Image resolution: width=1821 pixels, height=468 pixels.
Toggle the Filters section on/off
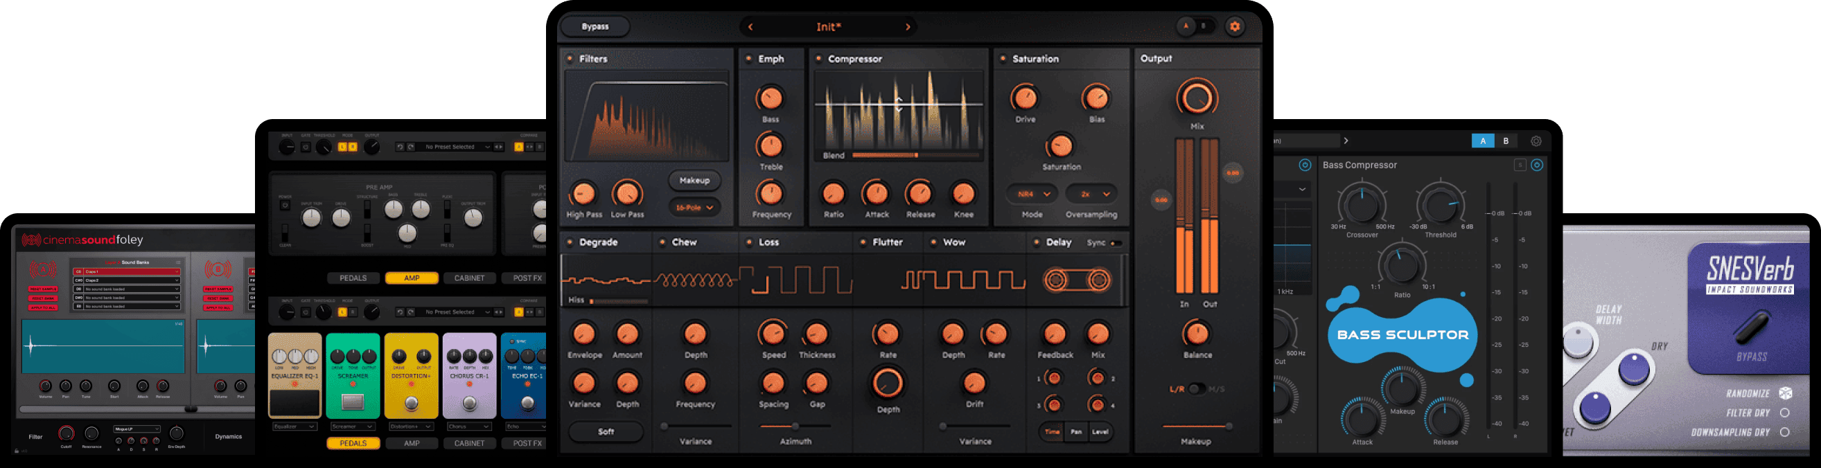[x=570, y=59]
